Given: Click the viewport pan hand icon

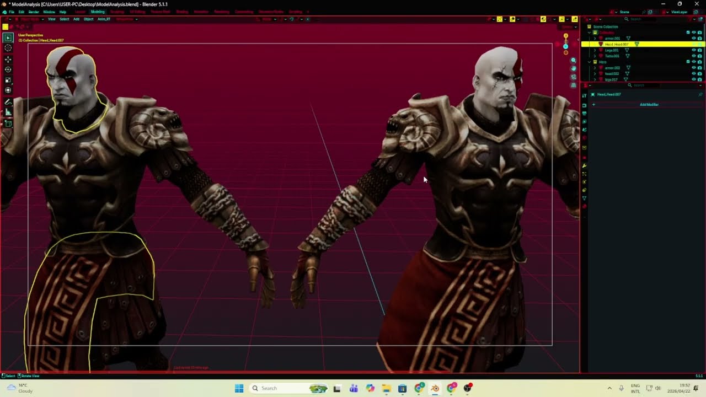Looking at the screenshot, I should (x=574, y=68).
